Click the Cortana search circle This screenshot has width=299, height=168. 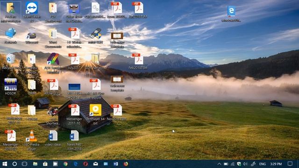[x=14, y=164]
